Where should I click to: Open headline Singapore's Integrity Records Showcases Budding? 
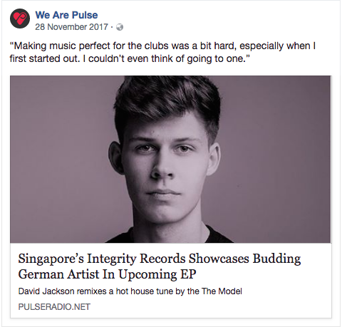(160, 259)
